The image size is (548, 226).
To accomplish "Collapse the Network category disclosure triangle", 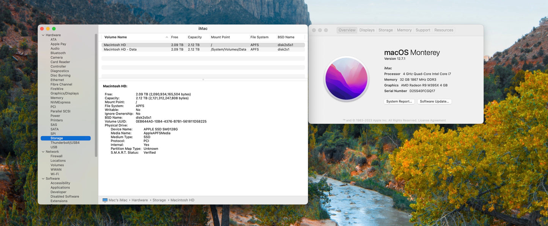I will (43, 152).
